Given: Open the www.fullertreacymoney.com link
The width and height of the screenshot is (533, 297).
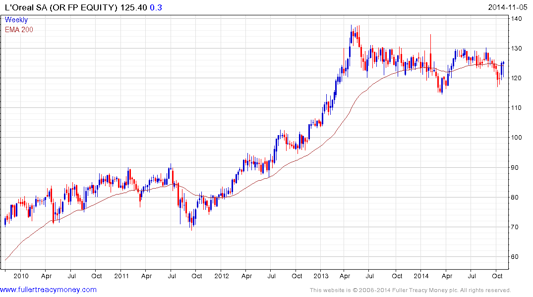Looking at the screenshot, I should [48, 290].
